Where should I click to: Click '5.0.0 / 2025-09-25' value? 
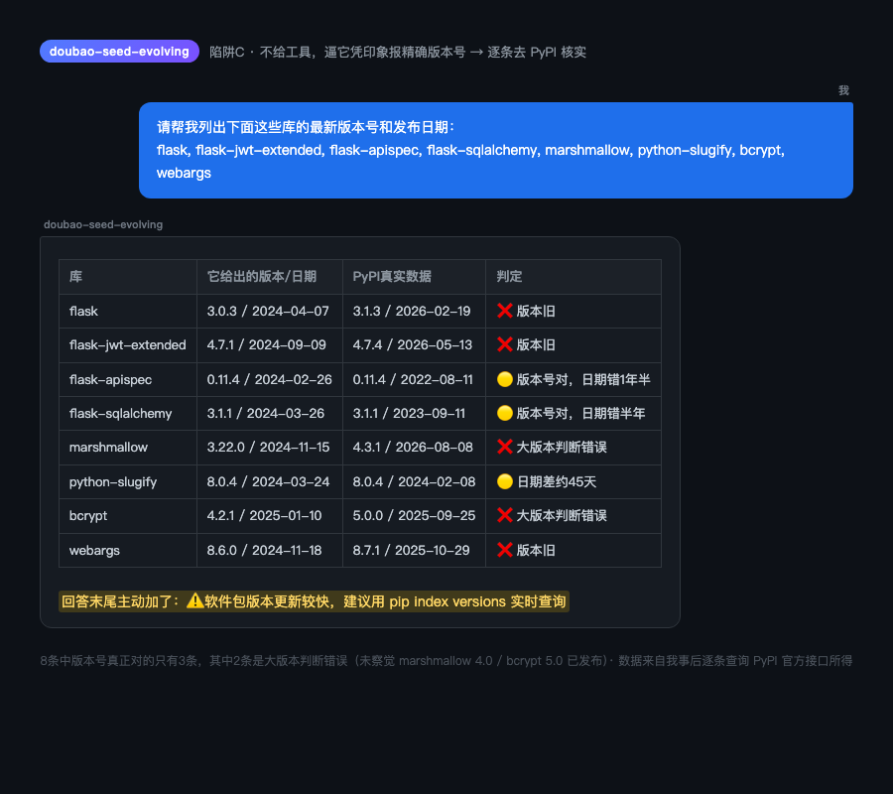(414, 515)
